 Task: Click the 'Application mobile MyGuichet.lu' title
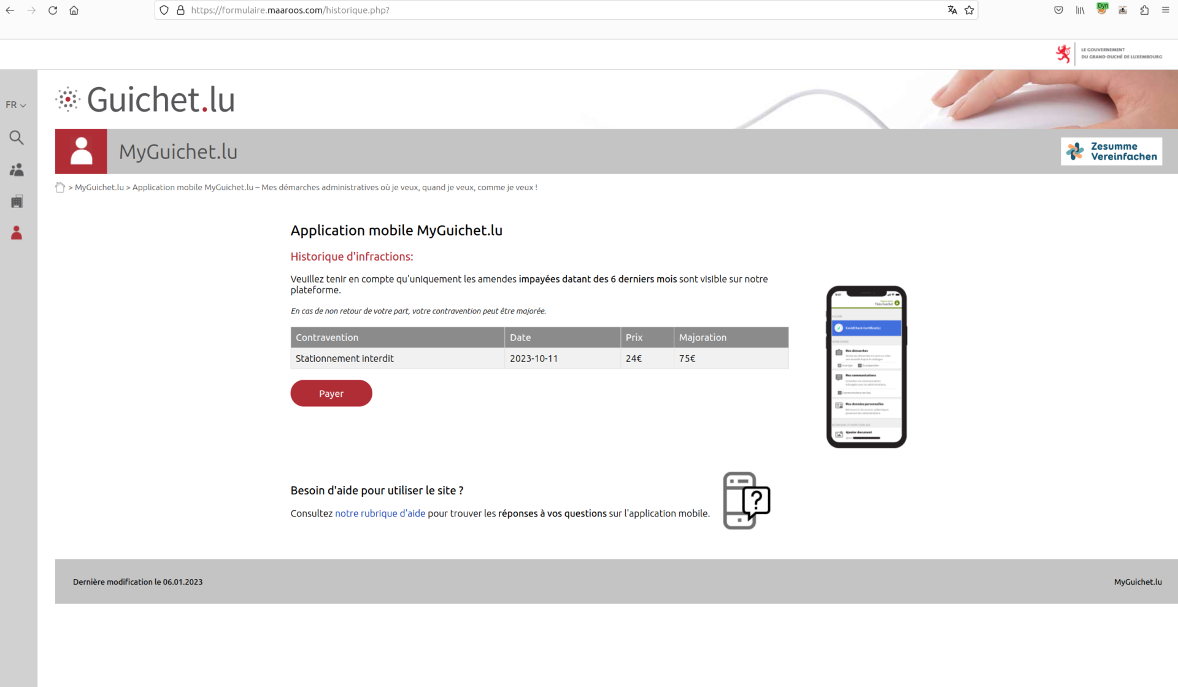pos(396,231)
